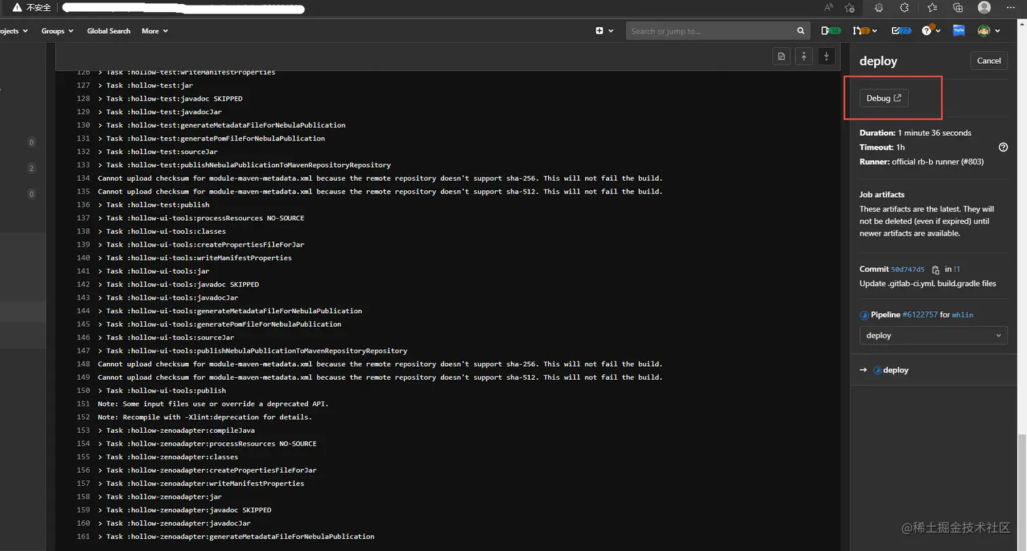1027x551 pixels.
Task: Click the create new plus icon
Action: click(600, 31)
